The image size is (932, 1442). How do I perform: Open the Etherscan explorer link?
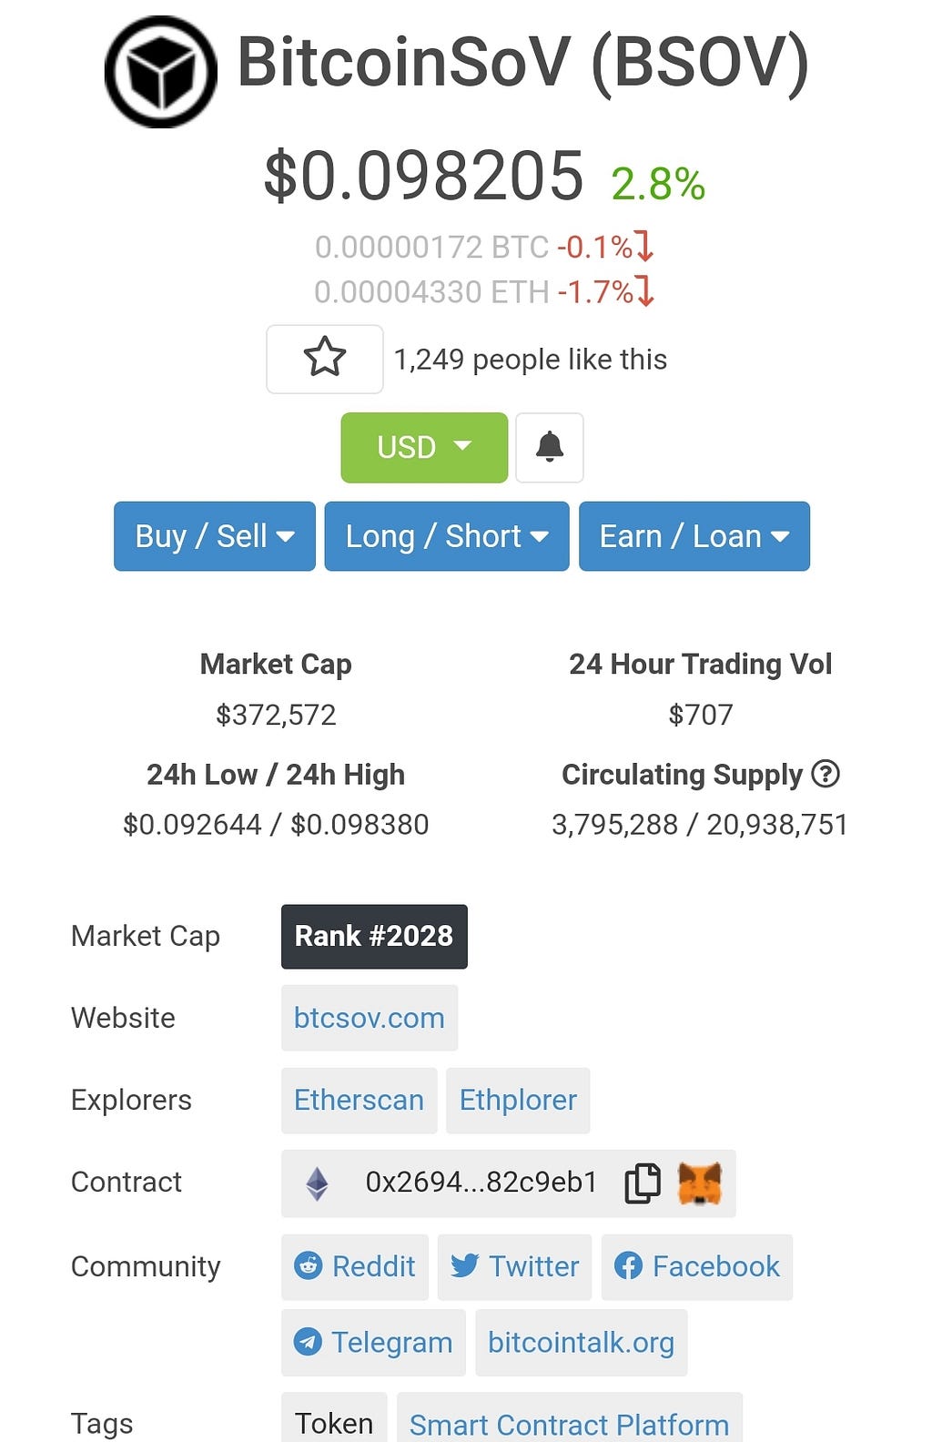[359, 1100]
